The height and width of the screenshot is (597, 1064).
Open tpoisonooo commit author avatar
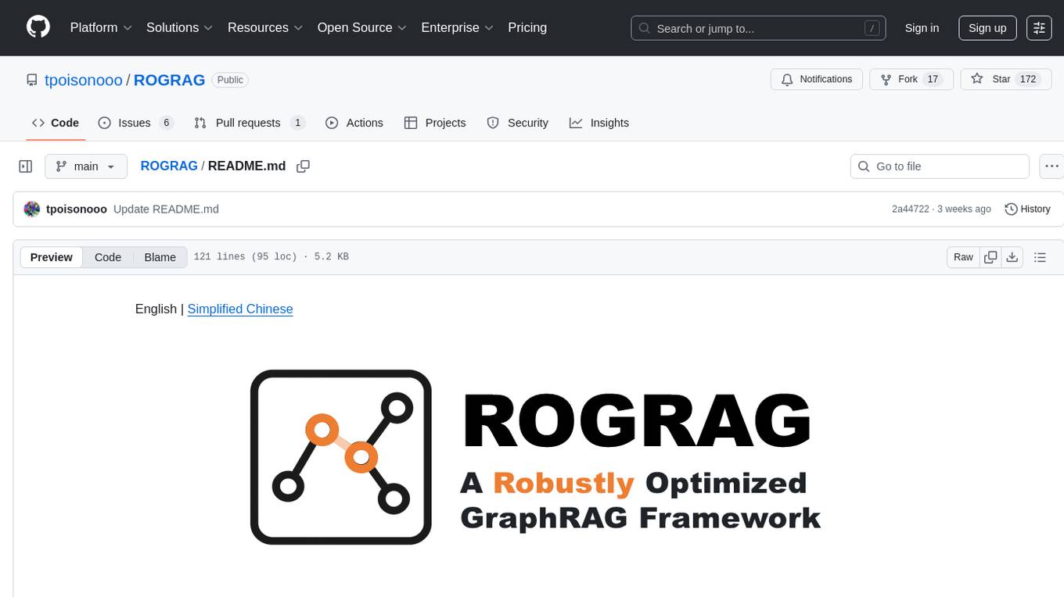(x=32, y=209)
